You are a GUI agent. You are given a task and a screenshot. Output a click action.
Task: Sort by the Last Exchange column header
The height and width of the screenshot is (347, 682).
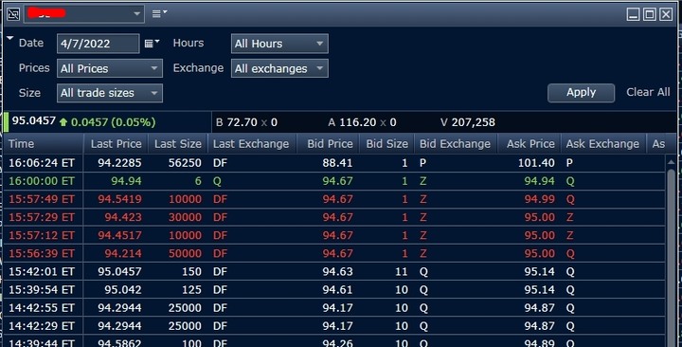point(252,144)
